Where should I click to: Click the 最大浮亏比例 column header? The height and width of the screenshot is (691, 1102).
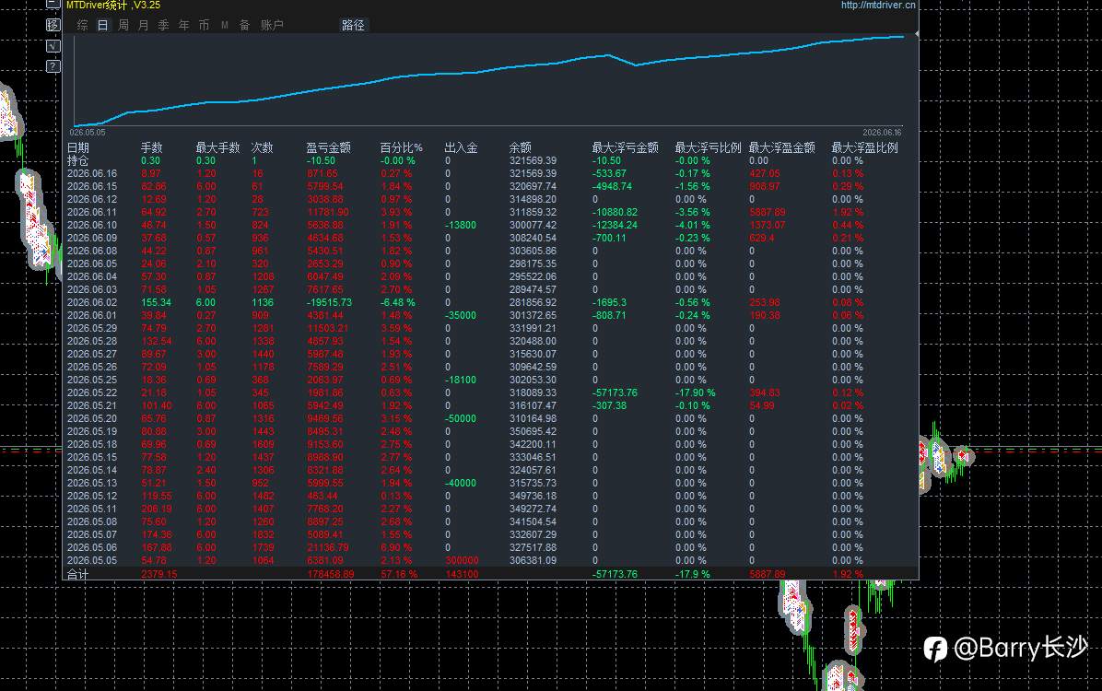[x=708, y=147]
